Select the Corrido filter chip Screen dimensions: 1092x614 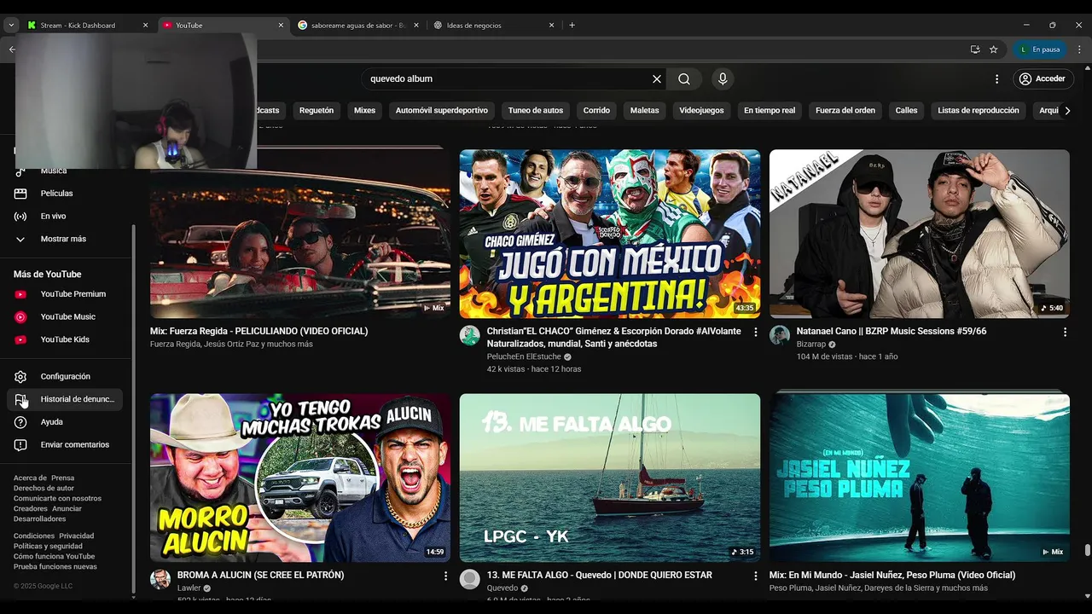[x=596, y=110]
